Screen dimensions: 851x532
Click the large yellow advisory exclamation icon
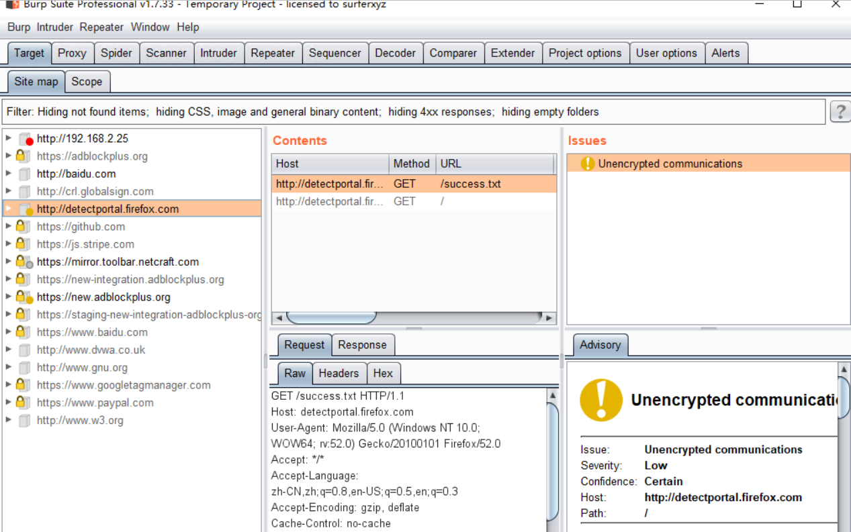(601, 400)
